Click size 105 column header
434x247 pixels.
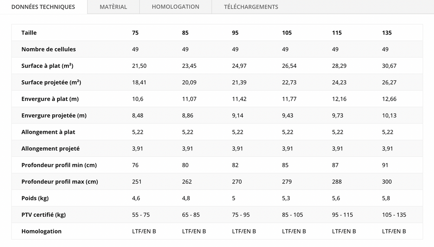[x=287, y=33]
